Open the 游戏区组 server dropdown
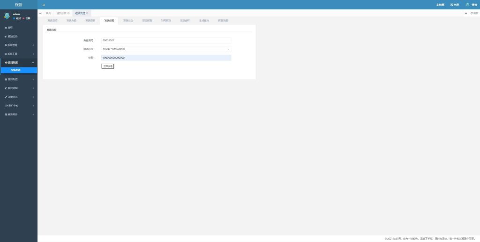The image size is (480, 242). coord(166,49)
